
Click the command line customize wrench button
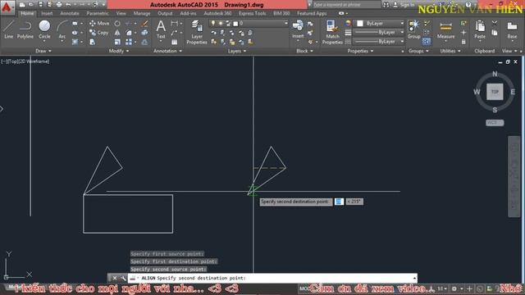(x=123, y=278)
